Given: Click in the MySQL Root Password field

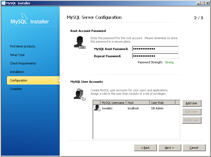Looking at the screenshot, I should 155,49.
